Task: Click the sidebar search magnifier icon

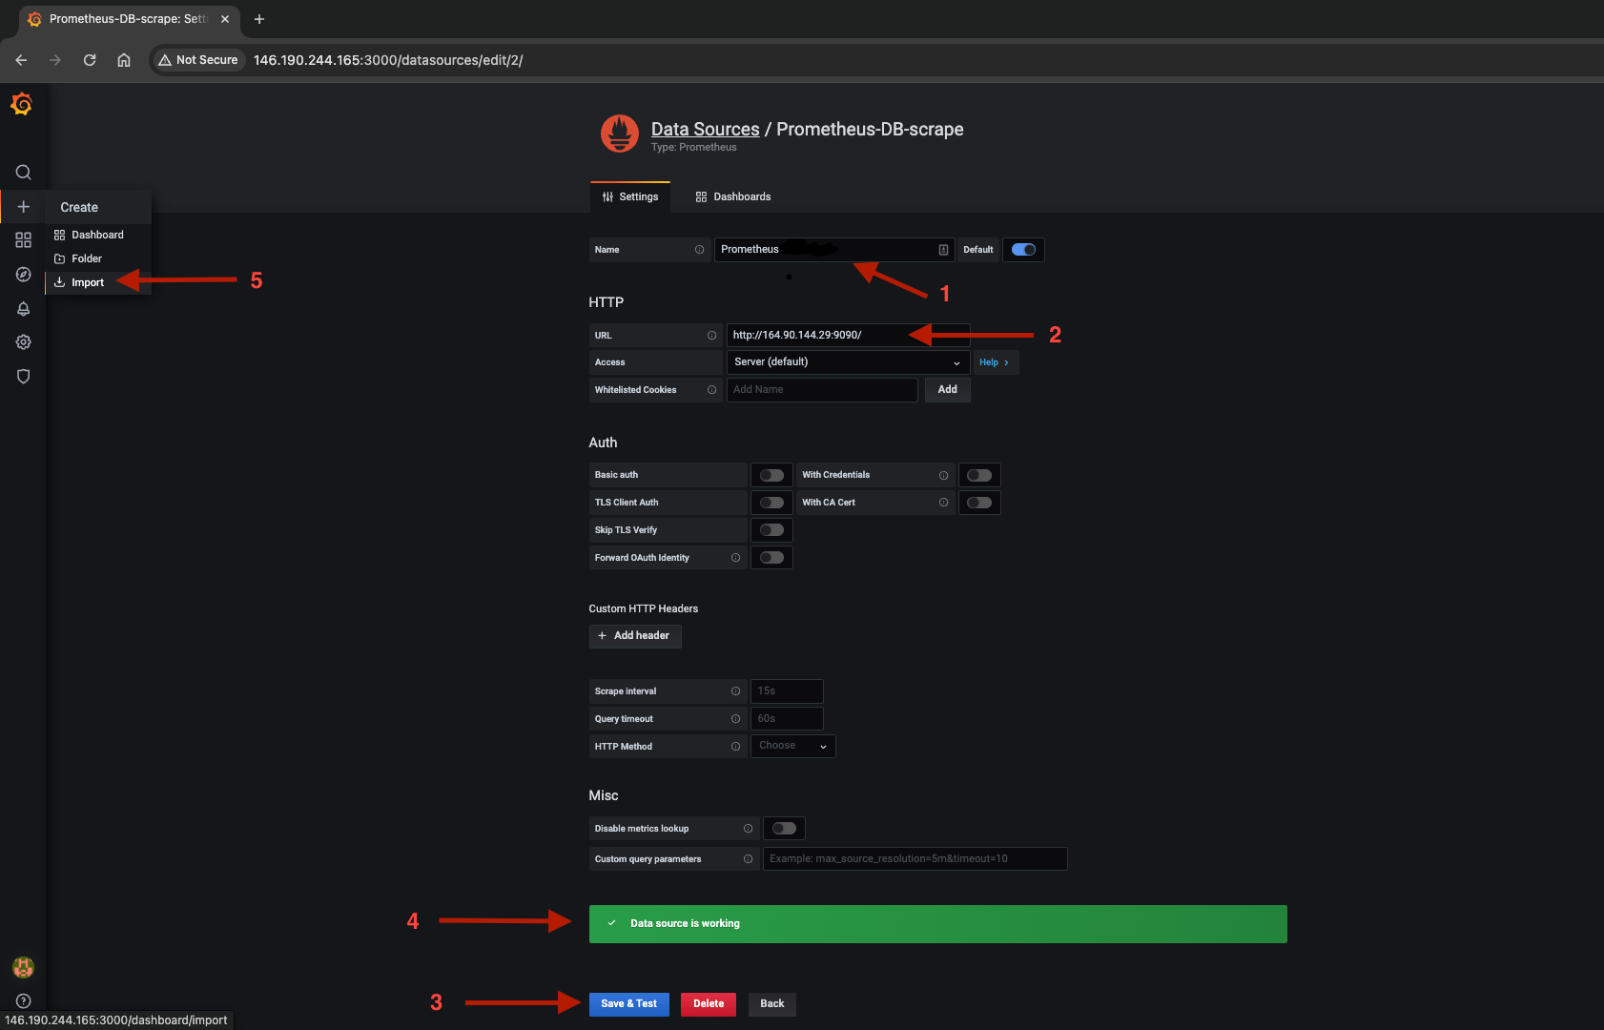Action: tap(23, 173)
